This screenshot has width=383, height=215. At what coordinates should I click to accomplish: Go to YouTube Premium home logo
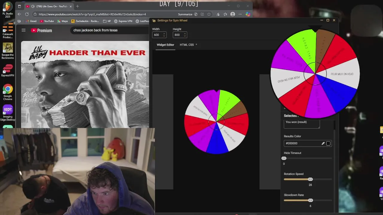click(42, 30)
